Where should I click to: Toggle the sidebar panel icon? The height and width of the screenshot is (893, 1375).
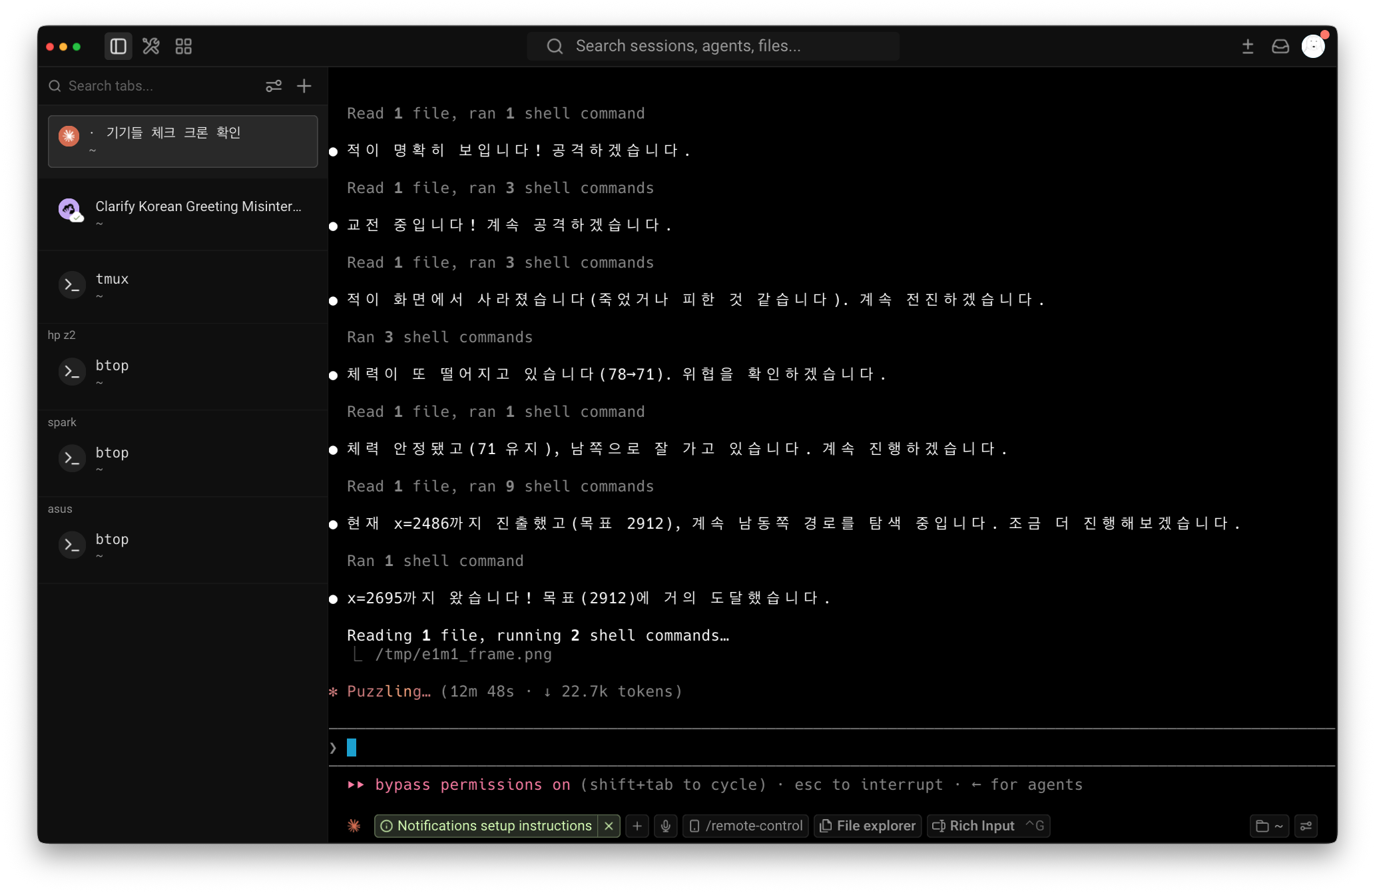point(119,46)
